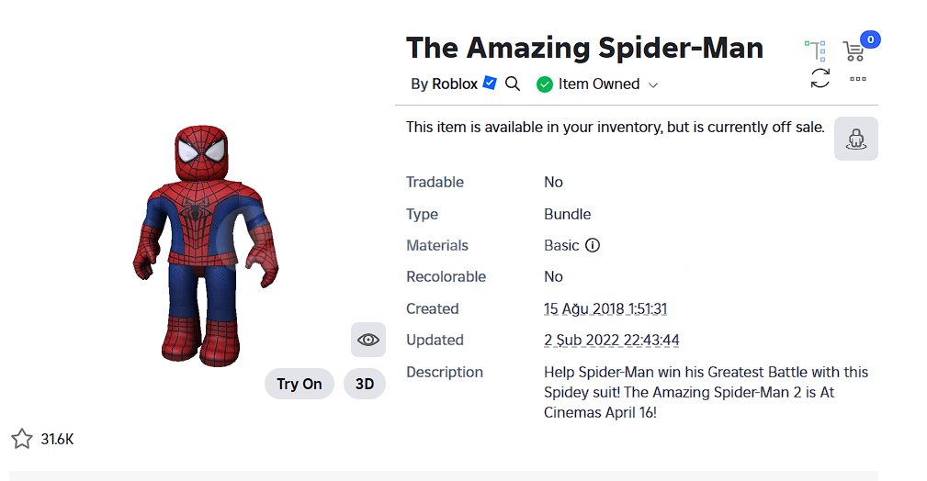Screen dimensions: 927x481
Task: Switch the preview to 3D
Action: point(365,384)
